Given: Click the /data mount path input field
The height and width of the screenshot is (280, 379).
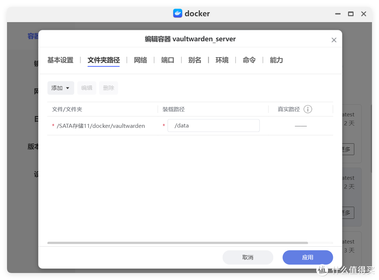Looking at the screenshot, I should tap(213, 126).
